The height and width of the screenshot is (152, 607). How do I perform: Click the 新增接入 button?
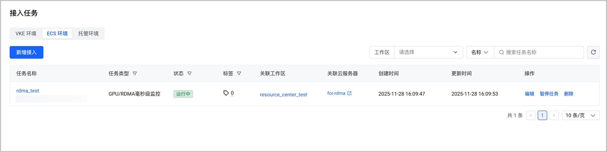coord(26,52)
